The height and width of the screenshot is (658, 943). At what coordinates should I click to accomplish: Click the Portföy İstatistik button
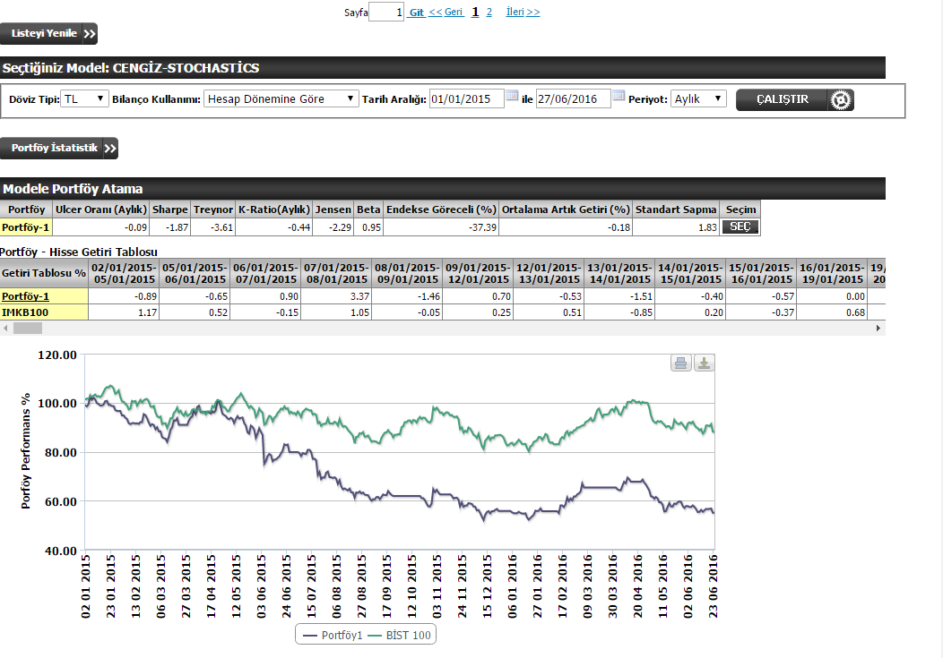tap(59, 149)
